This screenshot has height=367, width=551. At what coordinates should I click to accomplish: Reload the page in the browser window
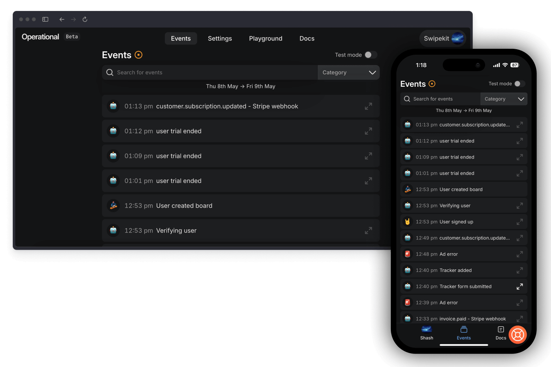click(85, 19)
